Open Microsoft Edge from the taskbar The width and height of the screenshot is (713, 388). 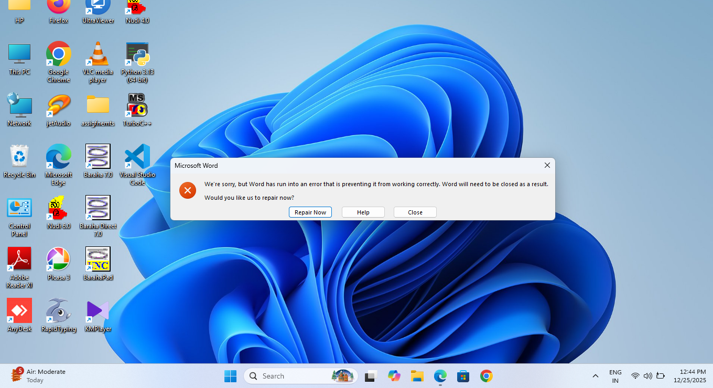pyautogui.click(x=440, y=376)
